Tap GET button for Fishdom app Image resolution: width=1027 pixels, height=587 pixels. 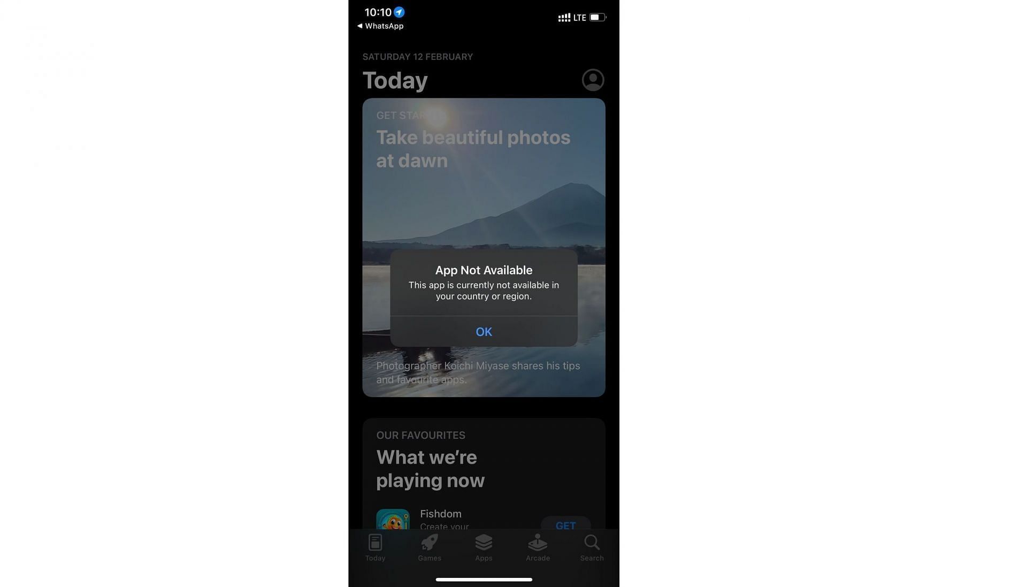[566, 525]
